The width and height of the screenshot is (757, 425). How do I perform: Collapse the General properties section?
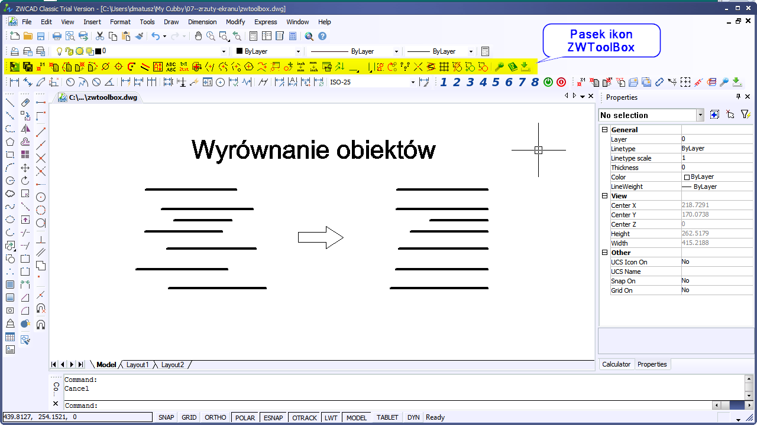(x=605, y=130)
